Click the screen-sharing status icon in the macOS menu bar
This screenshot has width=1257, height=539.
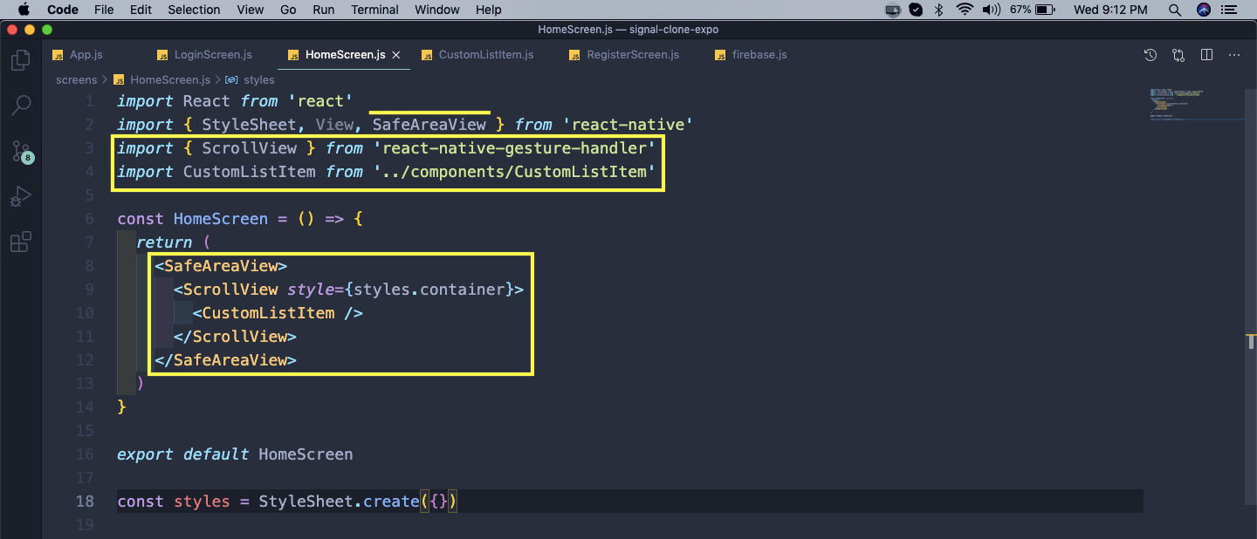pyautogui.click(x=892, y=10)
